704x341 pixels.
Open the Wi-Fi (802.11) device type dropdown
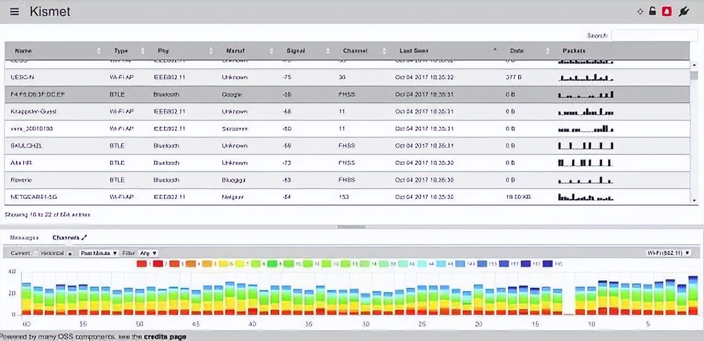(668, 252)
